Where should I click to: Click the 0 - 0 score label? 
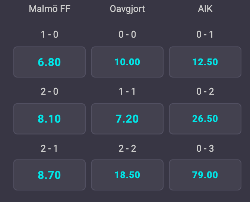click(127, 35)
